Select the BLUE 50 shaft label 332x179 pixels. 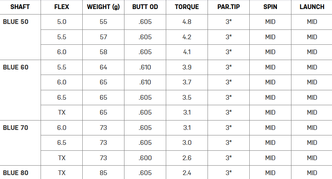point(16,22)
